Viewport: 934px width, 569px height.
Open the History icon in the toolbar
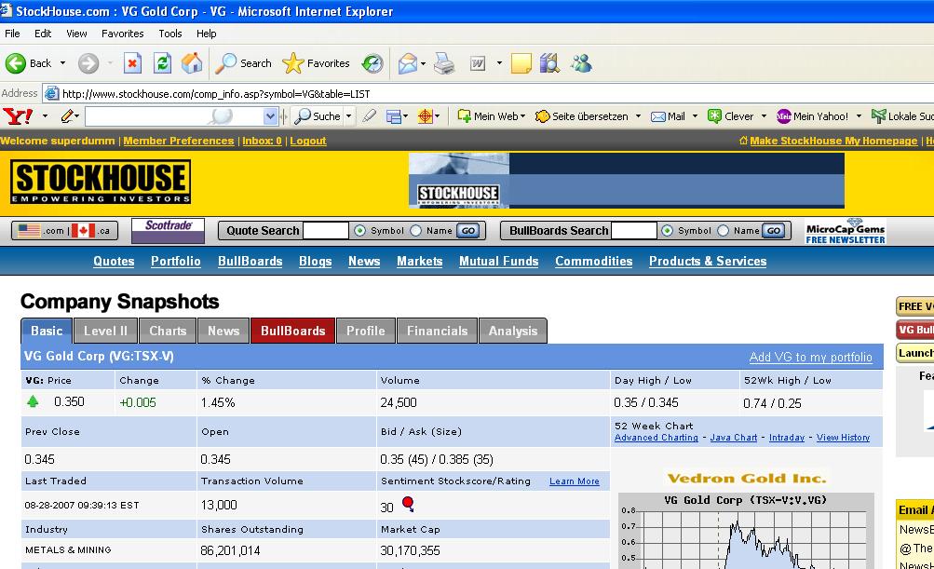pyautogui.click(x=372, y=63)
